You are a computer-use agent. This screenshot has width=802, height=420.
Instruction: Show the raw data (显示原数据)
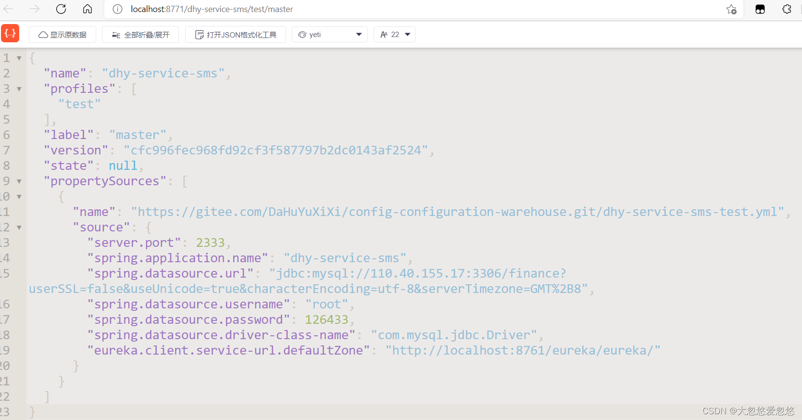tap(63, 35)
